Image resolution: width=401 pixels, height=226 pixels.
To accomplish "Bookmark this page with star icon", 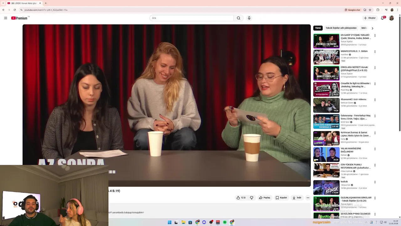I will [x=370, y=10].
